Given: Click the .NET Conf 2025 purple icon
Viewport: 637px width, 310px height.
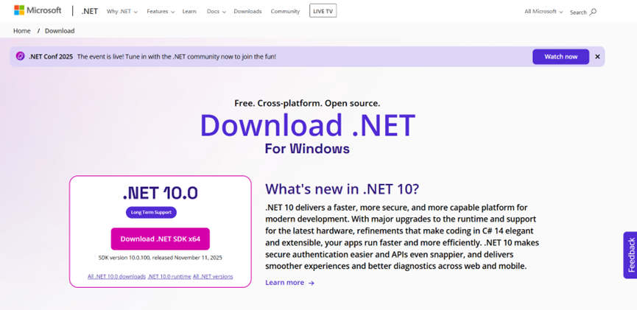Looking at the screenshot, I should pyautogui.click(x=21, y=56).
